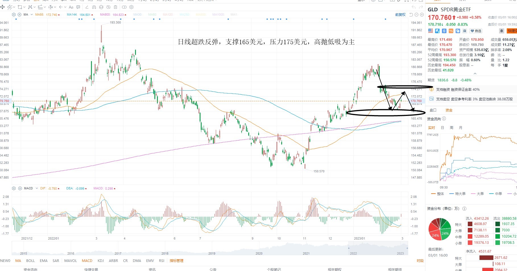Toggle the MA60 average line
This screenshot has width=517, height=271.
click(x=152, y=14)
